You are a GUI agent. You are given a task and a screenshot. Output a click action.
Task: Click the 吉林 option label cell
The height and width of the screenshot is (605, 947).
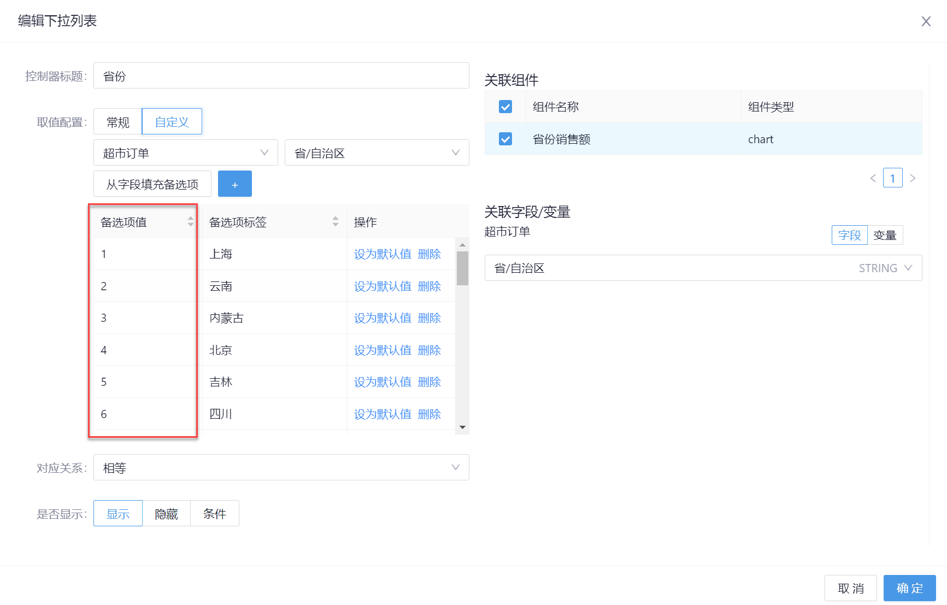pyautogui.click(x=275, y=381)
